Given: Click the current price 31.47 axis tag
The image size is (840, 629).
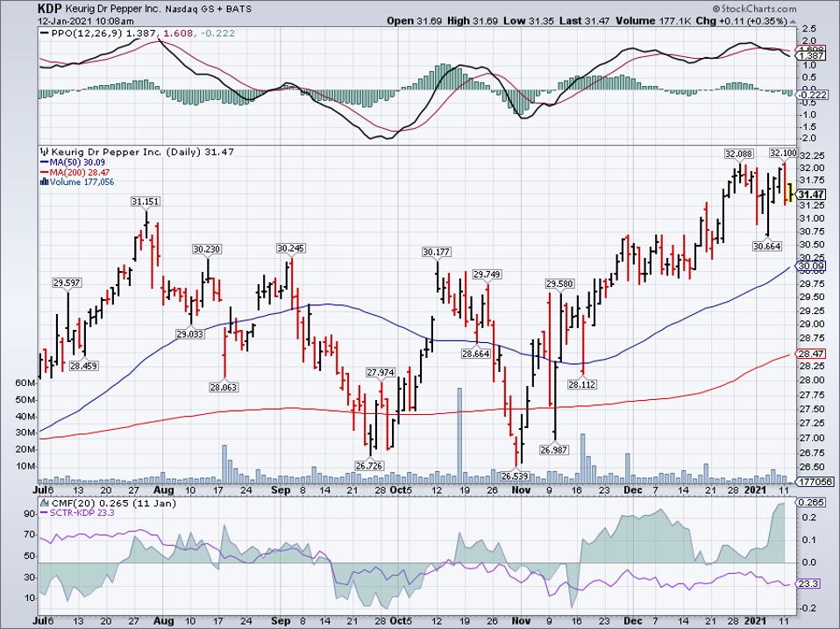Looking at the screenshot, I should pos(811,195).
